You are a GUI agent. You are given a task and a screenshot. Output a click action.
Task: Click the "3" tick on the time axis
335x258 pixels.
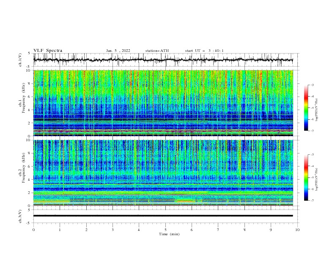click(x=113, y=230)
